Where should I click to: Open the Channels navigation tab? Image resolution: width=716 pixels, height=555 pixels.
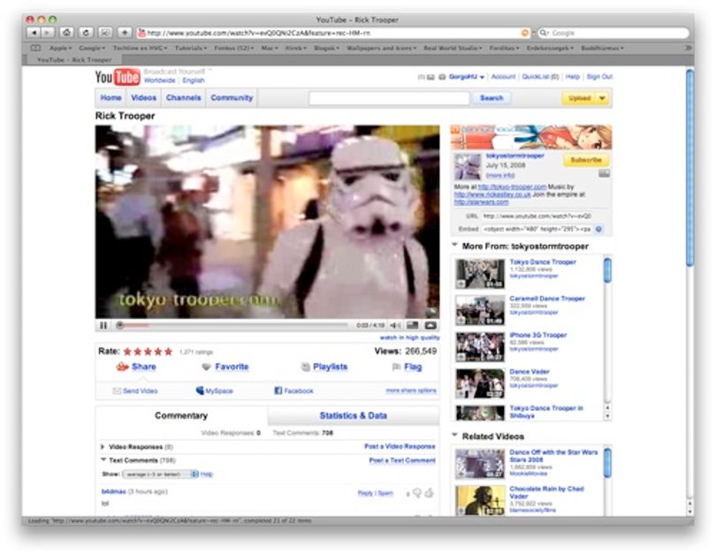[183, 98]
